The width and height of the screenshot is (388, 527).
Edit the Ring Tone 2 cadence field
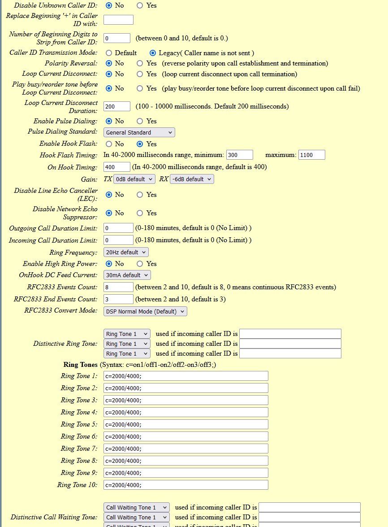[186, 388]
